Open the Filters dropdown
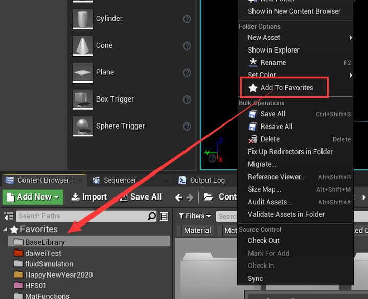This screenshot has width=368, height=299. pyautogui.click(x=195, y=216)
